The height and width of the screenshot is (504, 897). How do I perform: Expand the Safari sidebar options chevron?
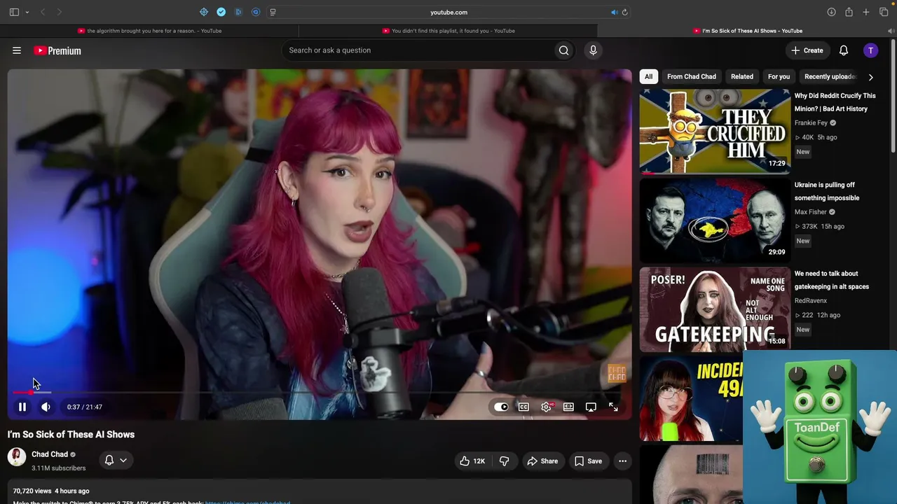(x=27, y=12)
